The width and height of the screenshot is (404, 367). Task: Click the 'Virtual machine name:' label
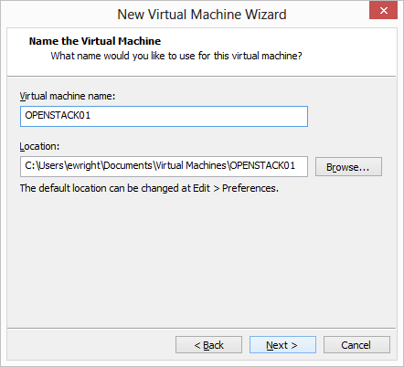[x=68, y=96]
